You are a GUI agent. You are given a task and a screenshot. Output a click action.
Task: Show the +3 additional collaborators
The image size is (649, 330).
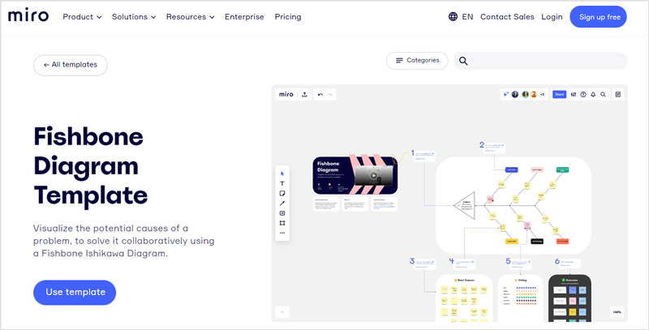[542, 95]
